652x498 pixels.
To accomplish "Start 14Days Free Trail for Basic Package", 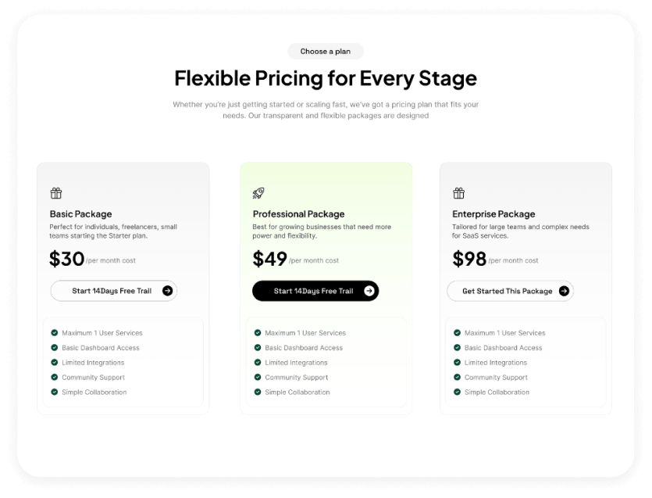I will coord(112,291).
